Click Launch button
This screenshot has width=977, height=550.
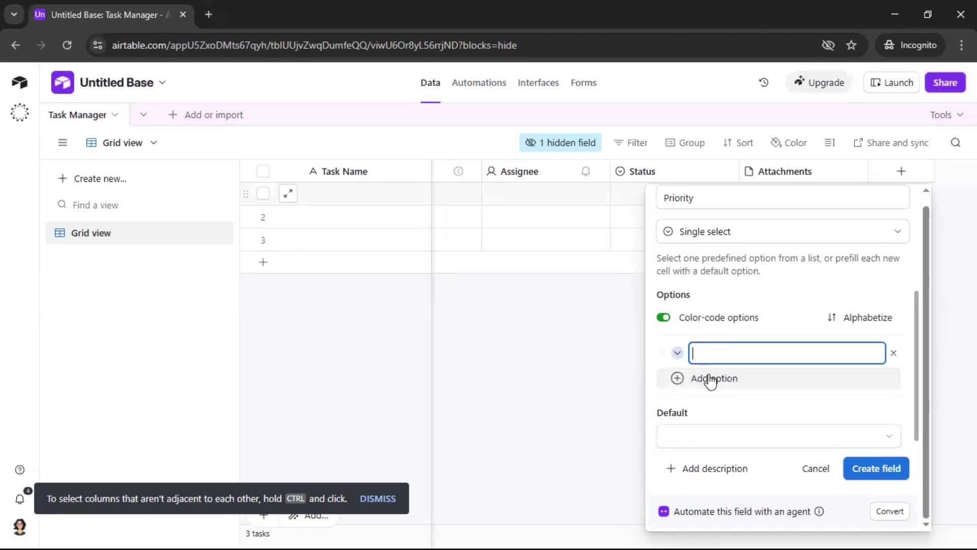[892, 82]
